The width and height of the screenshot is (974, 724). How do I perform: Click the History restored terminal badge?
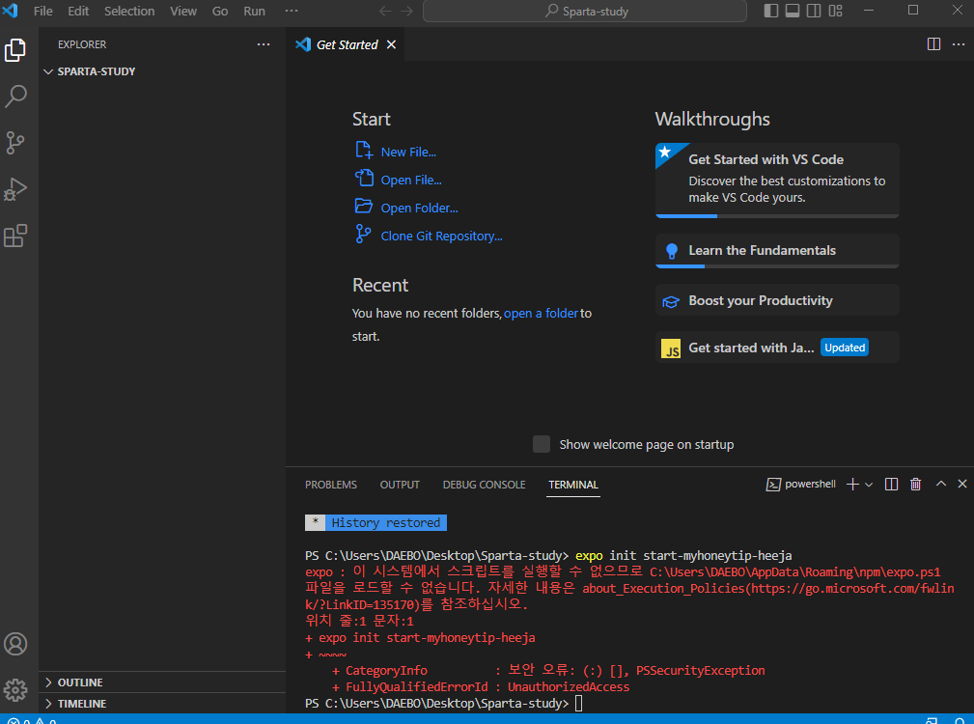[376, 523]
